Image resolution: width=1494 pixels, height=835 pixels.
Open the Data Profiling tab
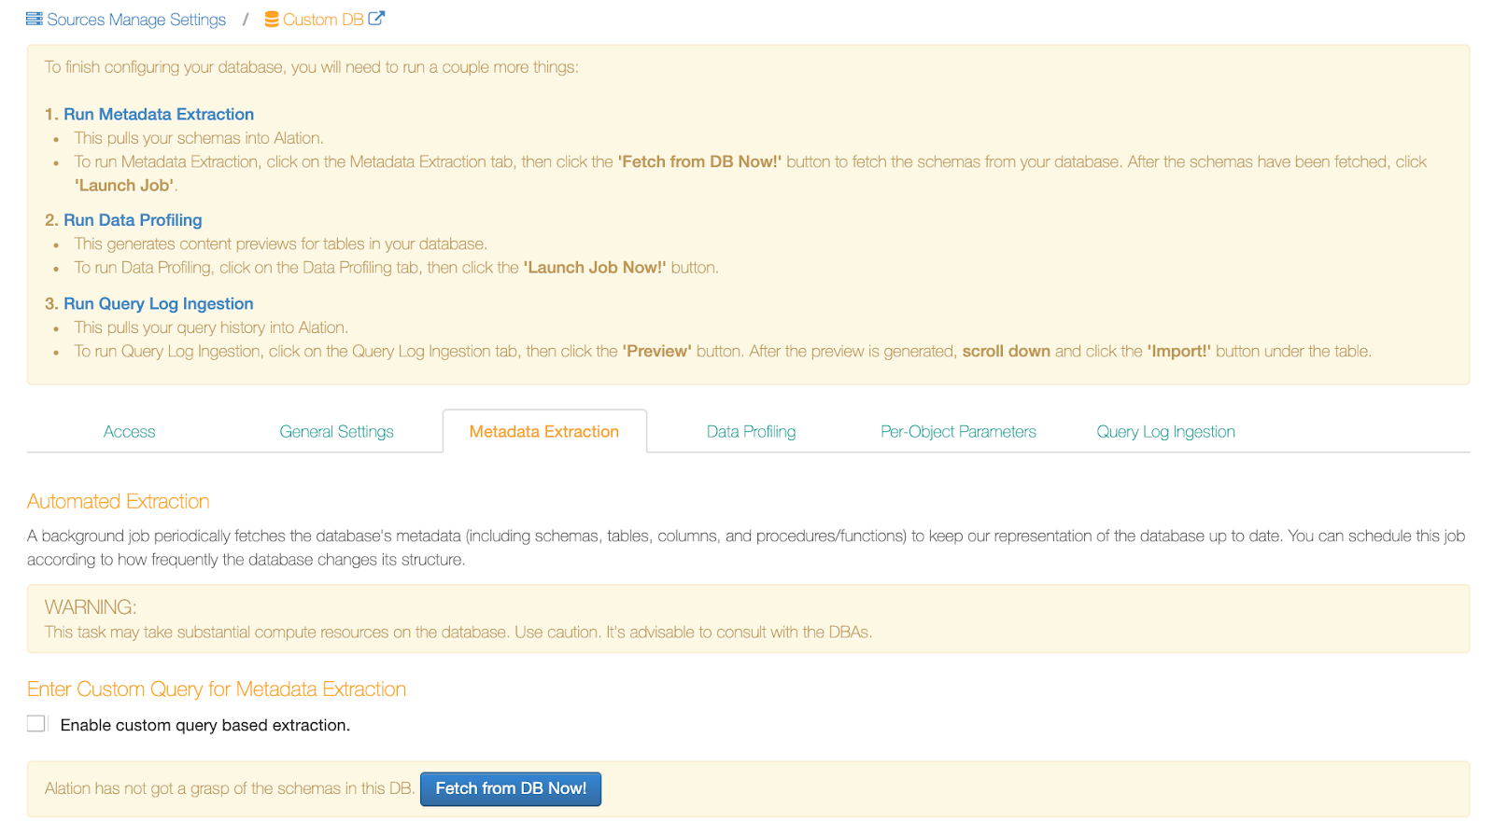pyautogui.click(x=752, y=432)
